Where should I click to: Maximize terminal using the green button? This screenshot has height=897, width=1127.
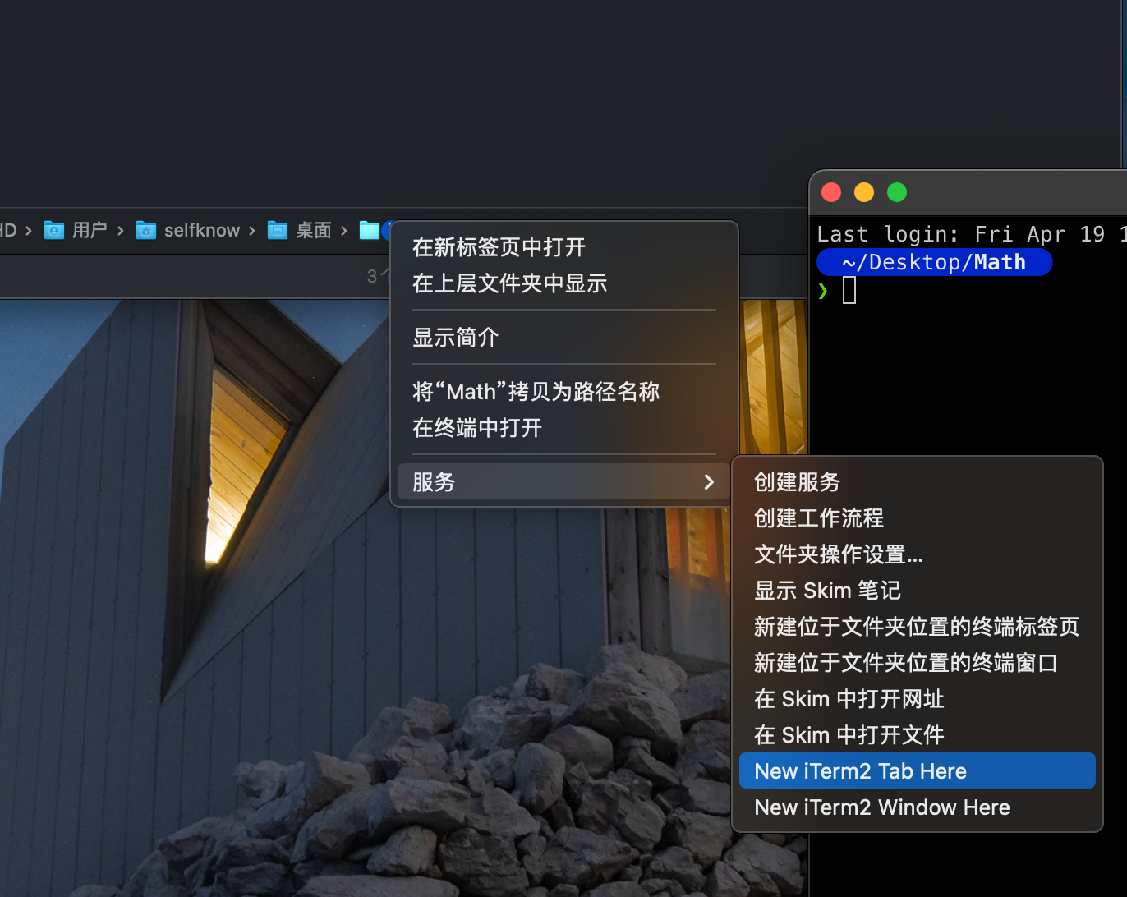click(x=897, y=192)
